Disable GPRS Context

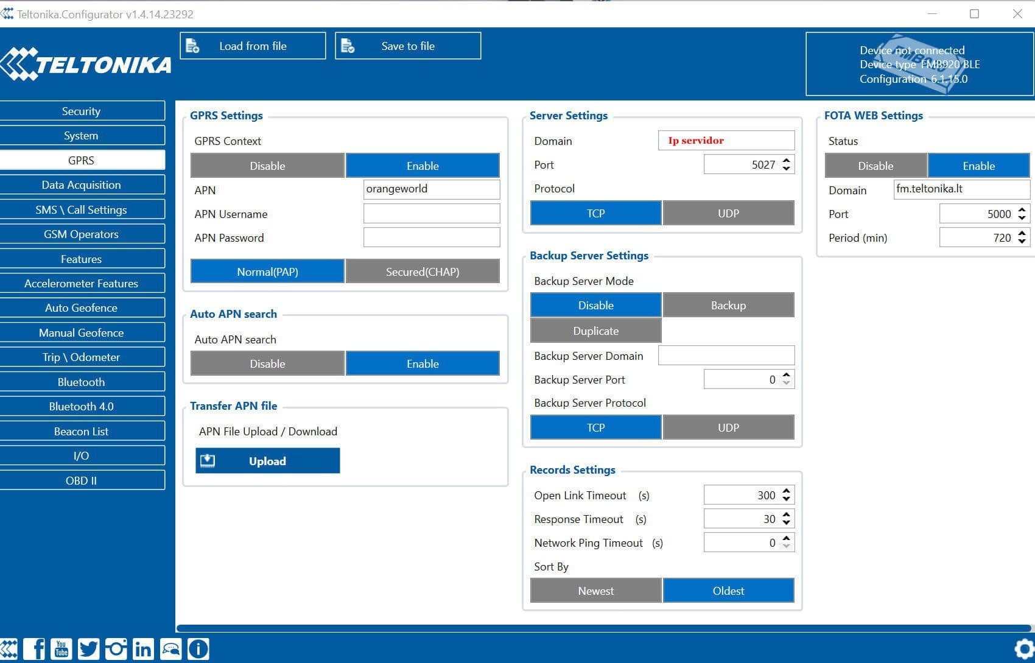(267, 166)
